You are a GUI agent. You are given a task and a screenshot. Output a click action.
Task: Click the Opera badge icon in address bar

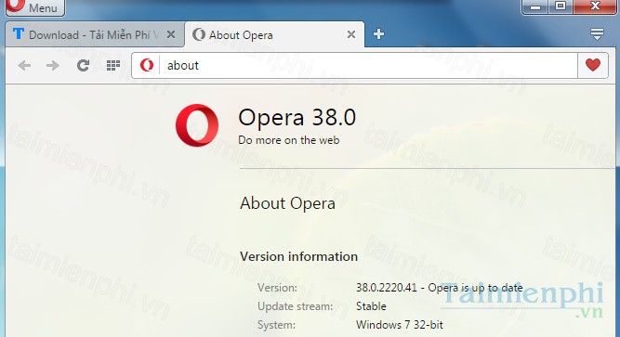147,65
